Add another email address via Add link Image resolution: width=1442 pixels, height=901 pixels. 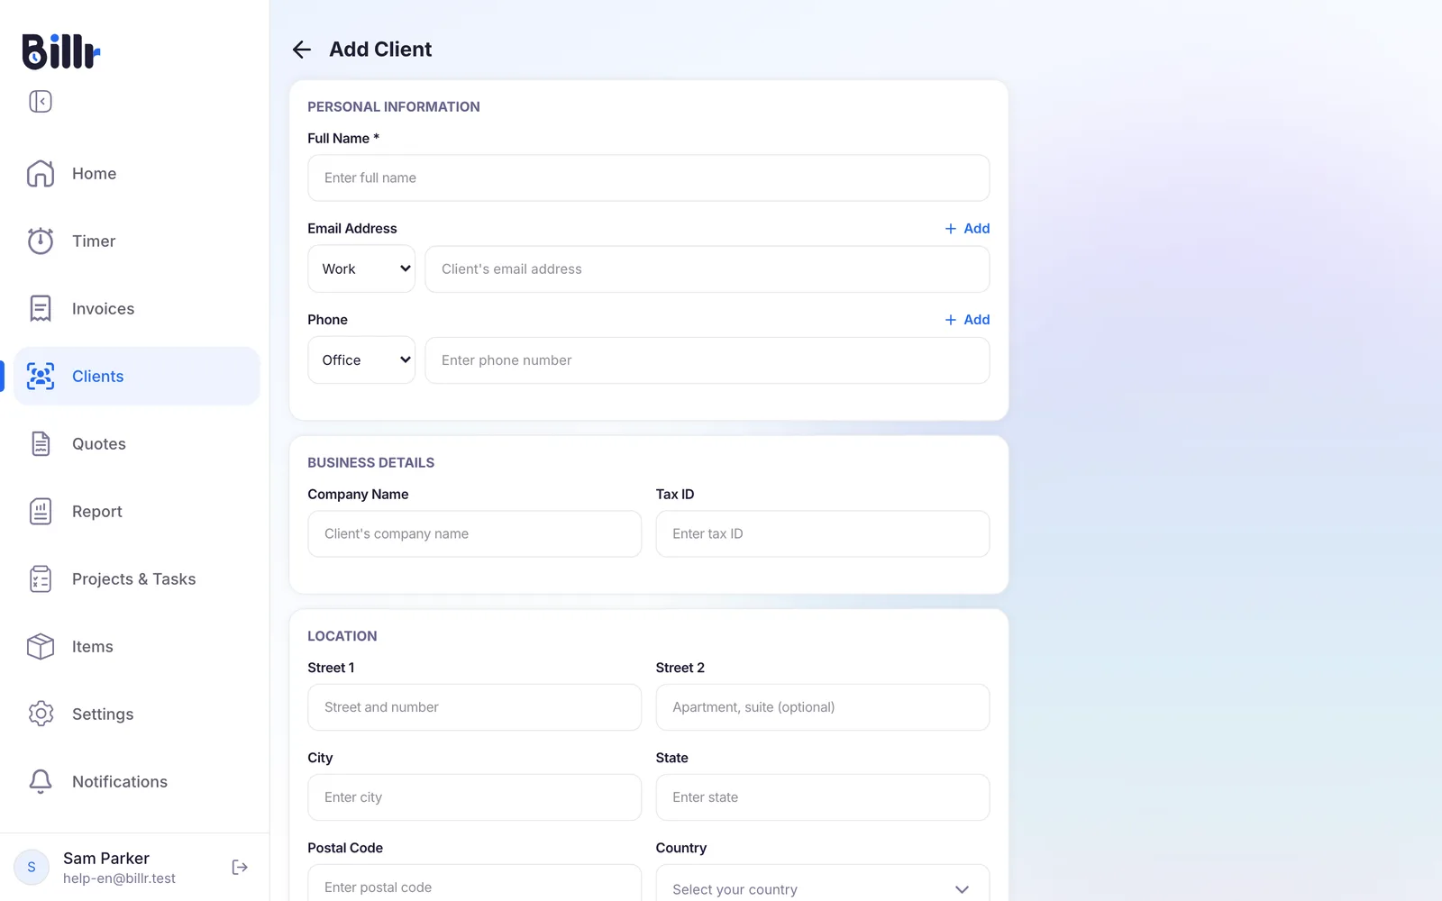tap(967, 229)
